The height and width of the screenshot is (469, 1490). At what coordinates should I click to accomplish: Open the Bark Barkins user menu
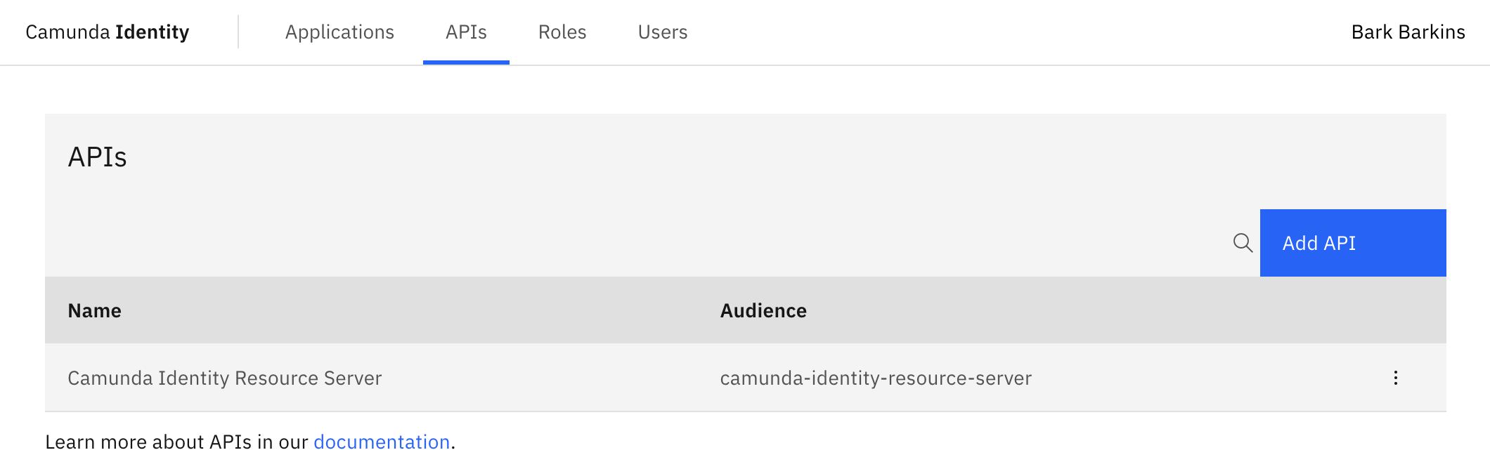pyautogui.click(x=1408, y=32)
